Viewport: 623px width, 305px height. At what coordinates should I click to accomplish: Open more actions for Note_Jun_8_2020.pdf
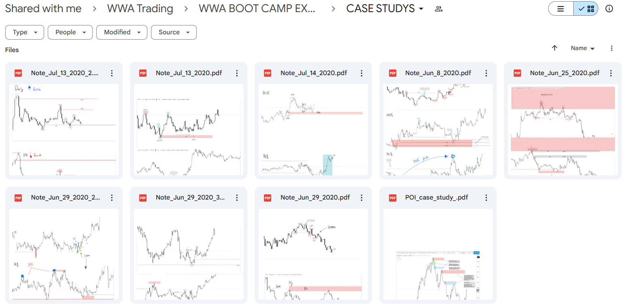pos(486,73)
